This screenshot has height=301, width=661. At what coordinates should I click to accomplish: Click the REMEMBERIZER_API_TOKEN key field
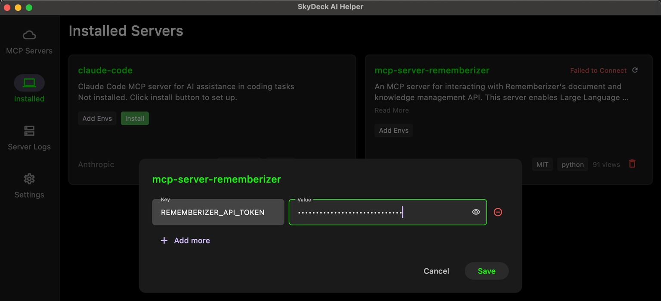tap(218, 212)
